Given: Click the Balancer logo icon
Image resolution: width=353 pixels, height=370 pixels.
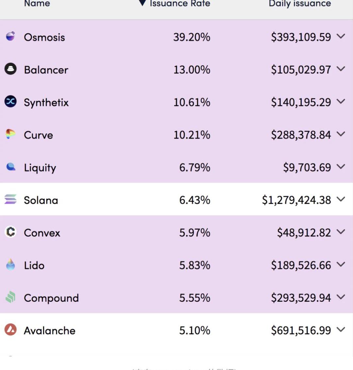Looking at the screenshot, I should click(x=10, y=69).
